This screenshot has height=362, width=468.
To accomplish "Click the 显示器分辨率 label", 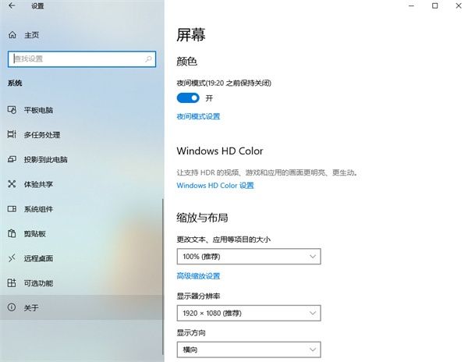I will tap(198, 296).
